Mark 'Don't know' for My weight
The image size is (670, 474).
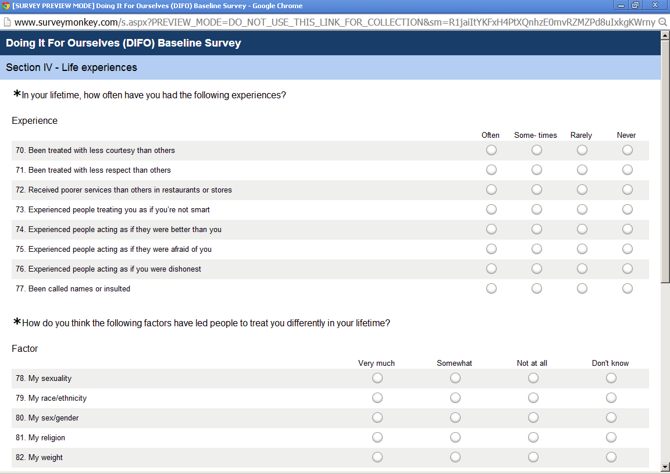tap(611, 457)
